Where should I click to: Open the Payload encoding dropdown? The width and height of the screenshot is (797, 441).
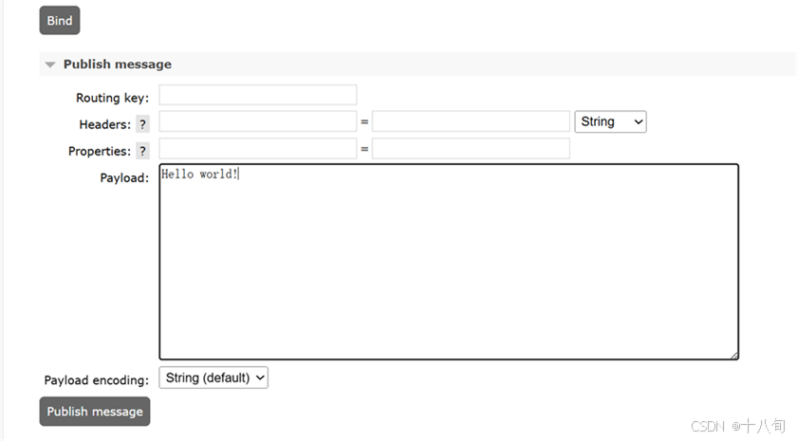[x=213, y=378]
